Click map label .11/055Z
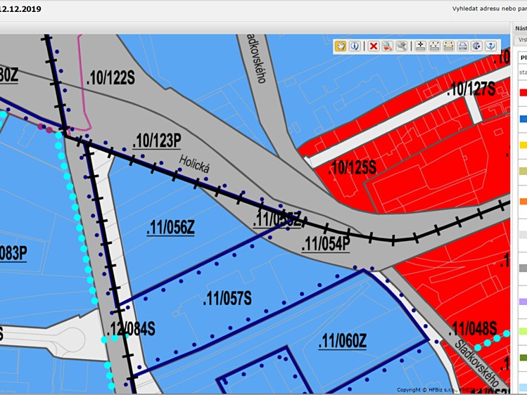Viewport: 527px width, 395px height. [277, 219]
